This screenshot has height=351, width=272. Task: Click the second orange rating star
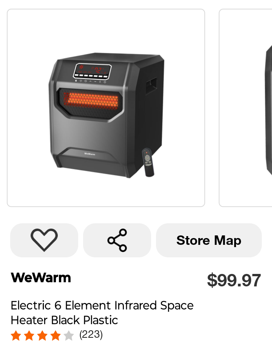pyautogui.click(x=29, y=336)
